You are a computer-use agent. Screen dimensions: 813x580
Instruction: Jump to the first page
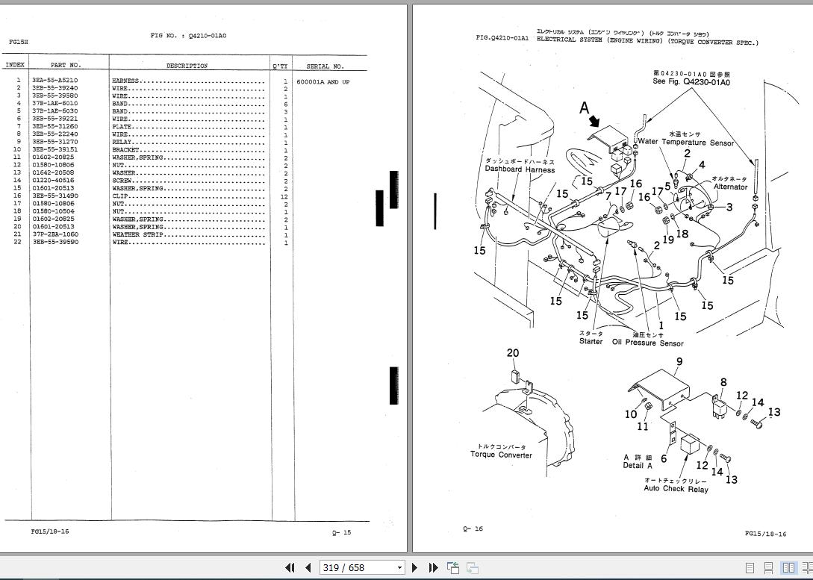(x=290, y=567)
